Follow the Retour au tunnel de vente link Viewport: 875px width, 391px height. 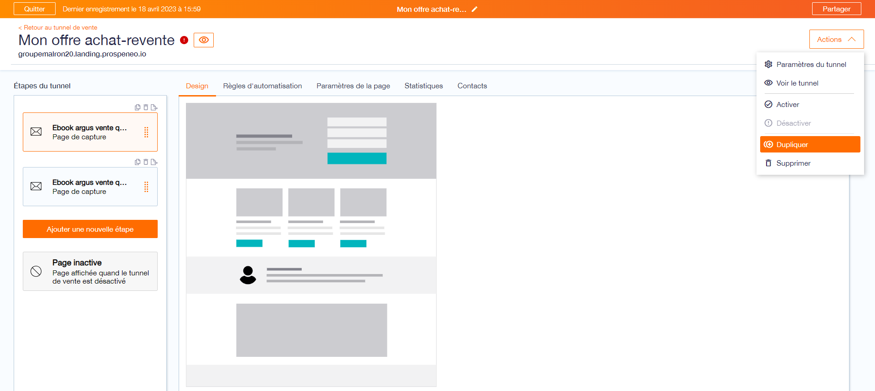point(58,27)
